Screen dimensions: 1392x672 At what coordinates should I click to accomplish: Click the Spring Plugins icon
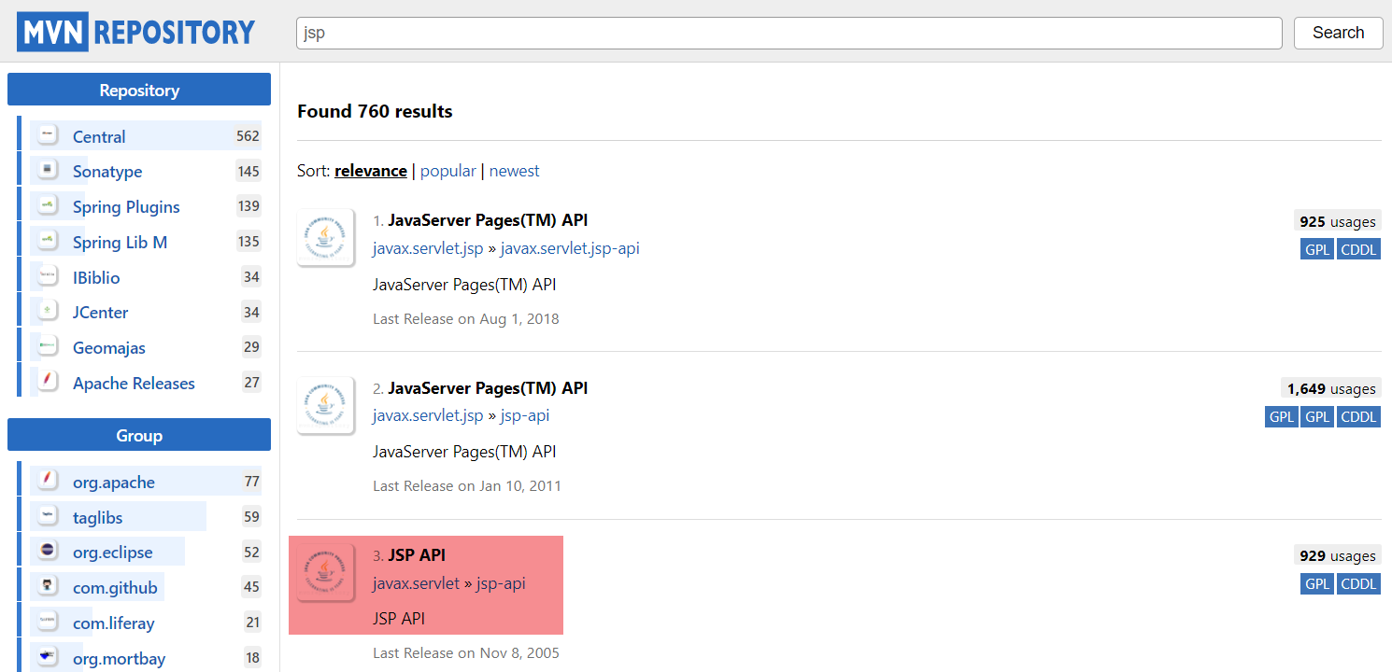pos(49,206)
